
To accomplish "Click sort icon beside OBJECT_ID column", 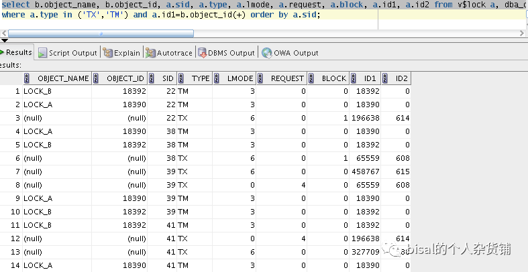I will click(x=96, y=78).
